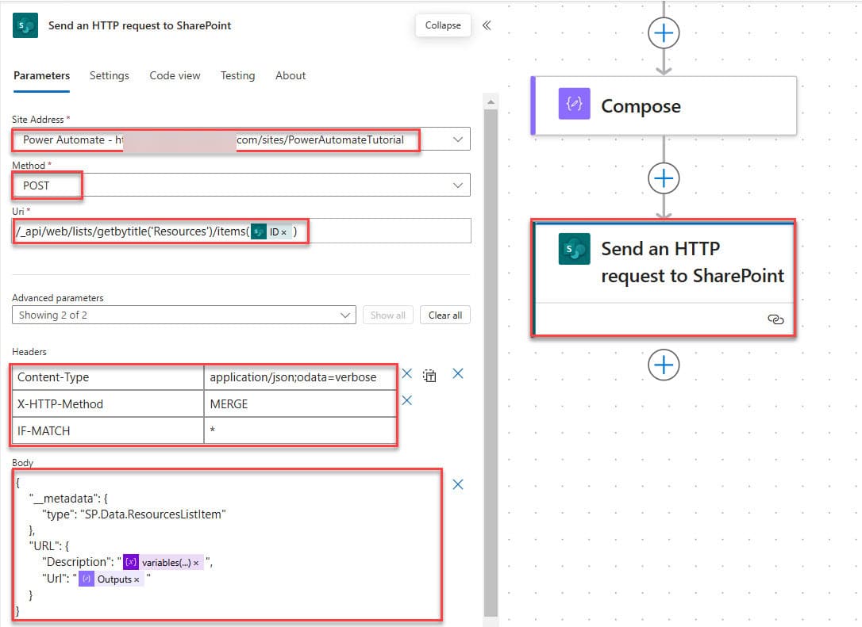Viewport: 862px width, 627px height.
Task: Add a step below the HTTP request
Action: point(664,365)
